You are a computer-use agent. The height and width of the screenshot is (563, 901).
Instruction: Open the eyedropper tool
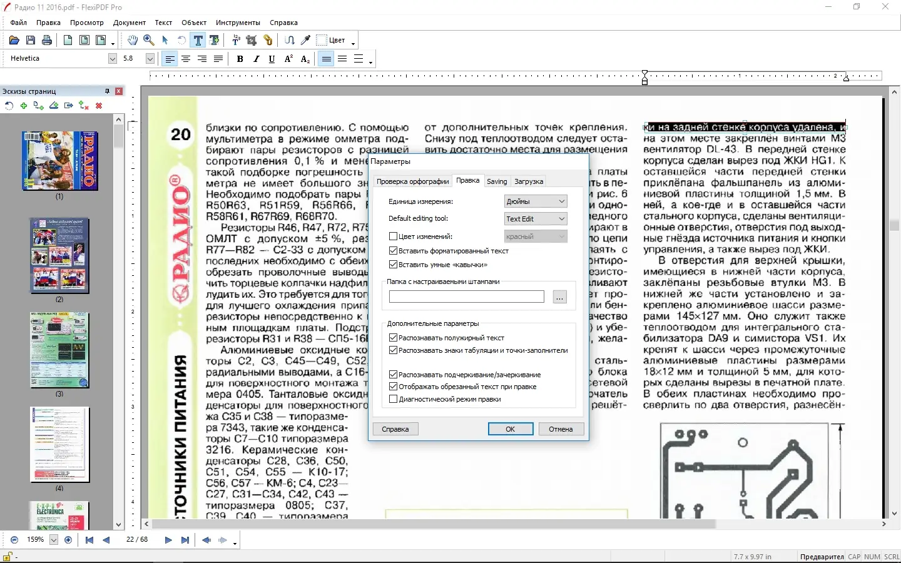pyautogui.click(x=305, y=40)
